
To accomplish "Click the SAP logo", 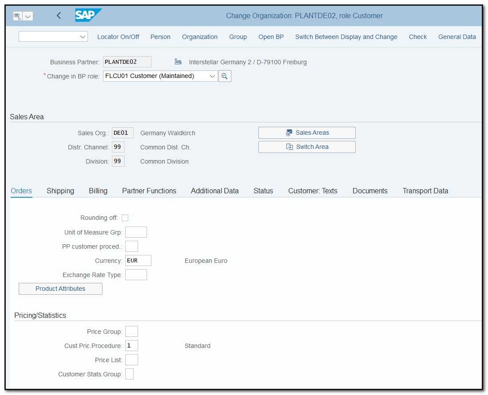I will tap(88, 15).
